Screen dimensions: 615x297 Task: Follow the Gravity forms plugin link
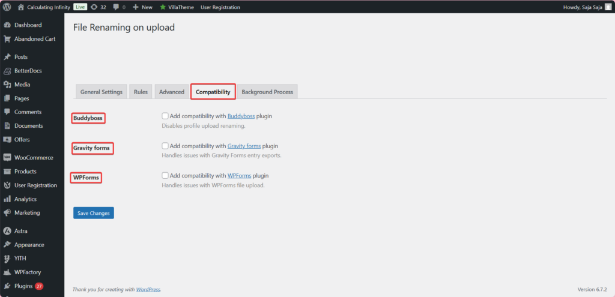[244, 146]
